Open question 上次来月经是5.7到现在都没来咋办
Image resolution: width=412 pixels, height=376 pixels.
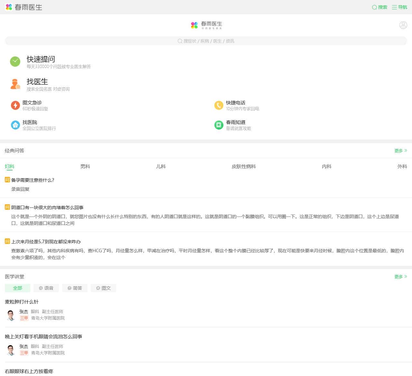(46, 242)
